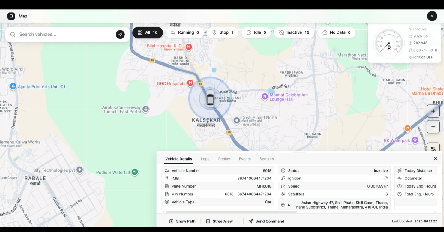Click the time 21:22:46 in widget

pos(420,43)
